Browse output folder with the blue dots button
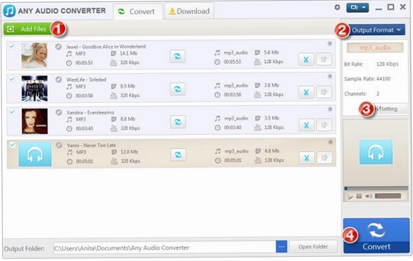 tap(281, 247)
